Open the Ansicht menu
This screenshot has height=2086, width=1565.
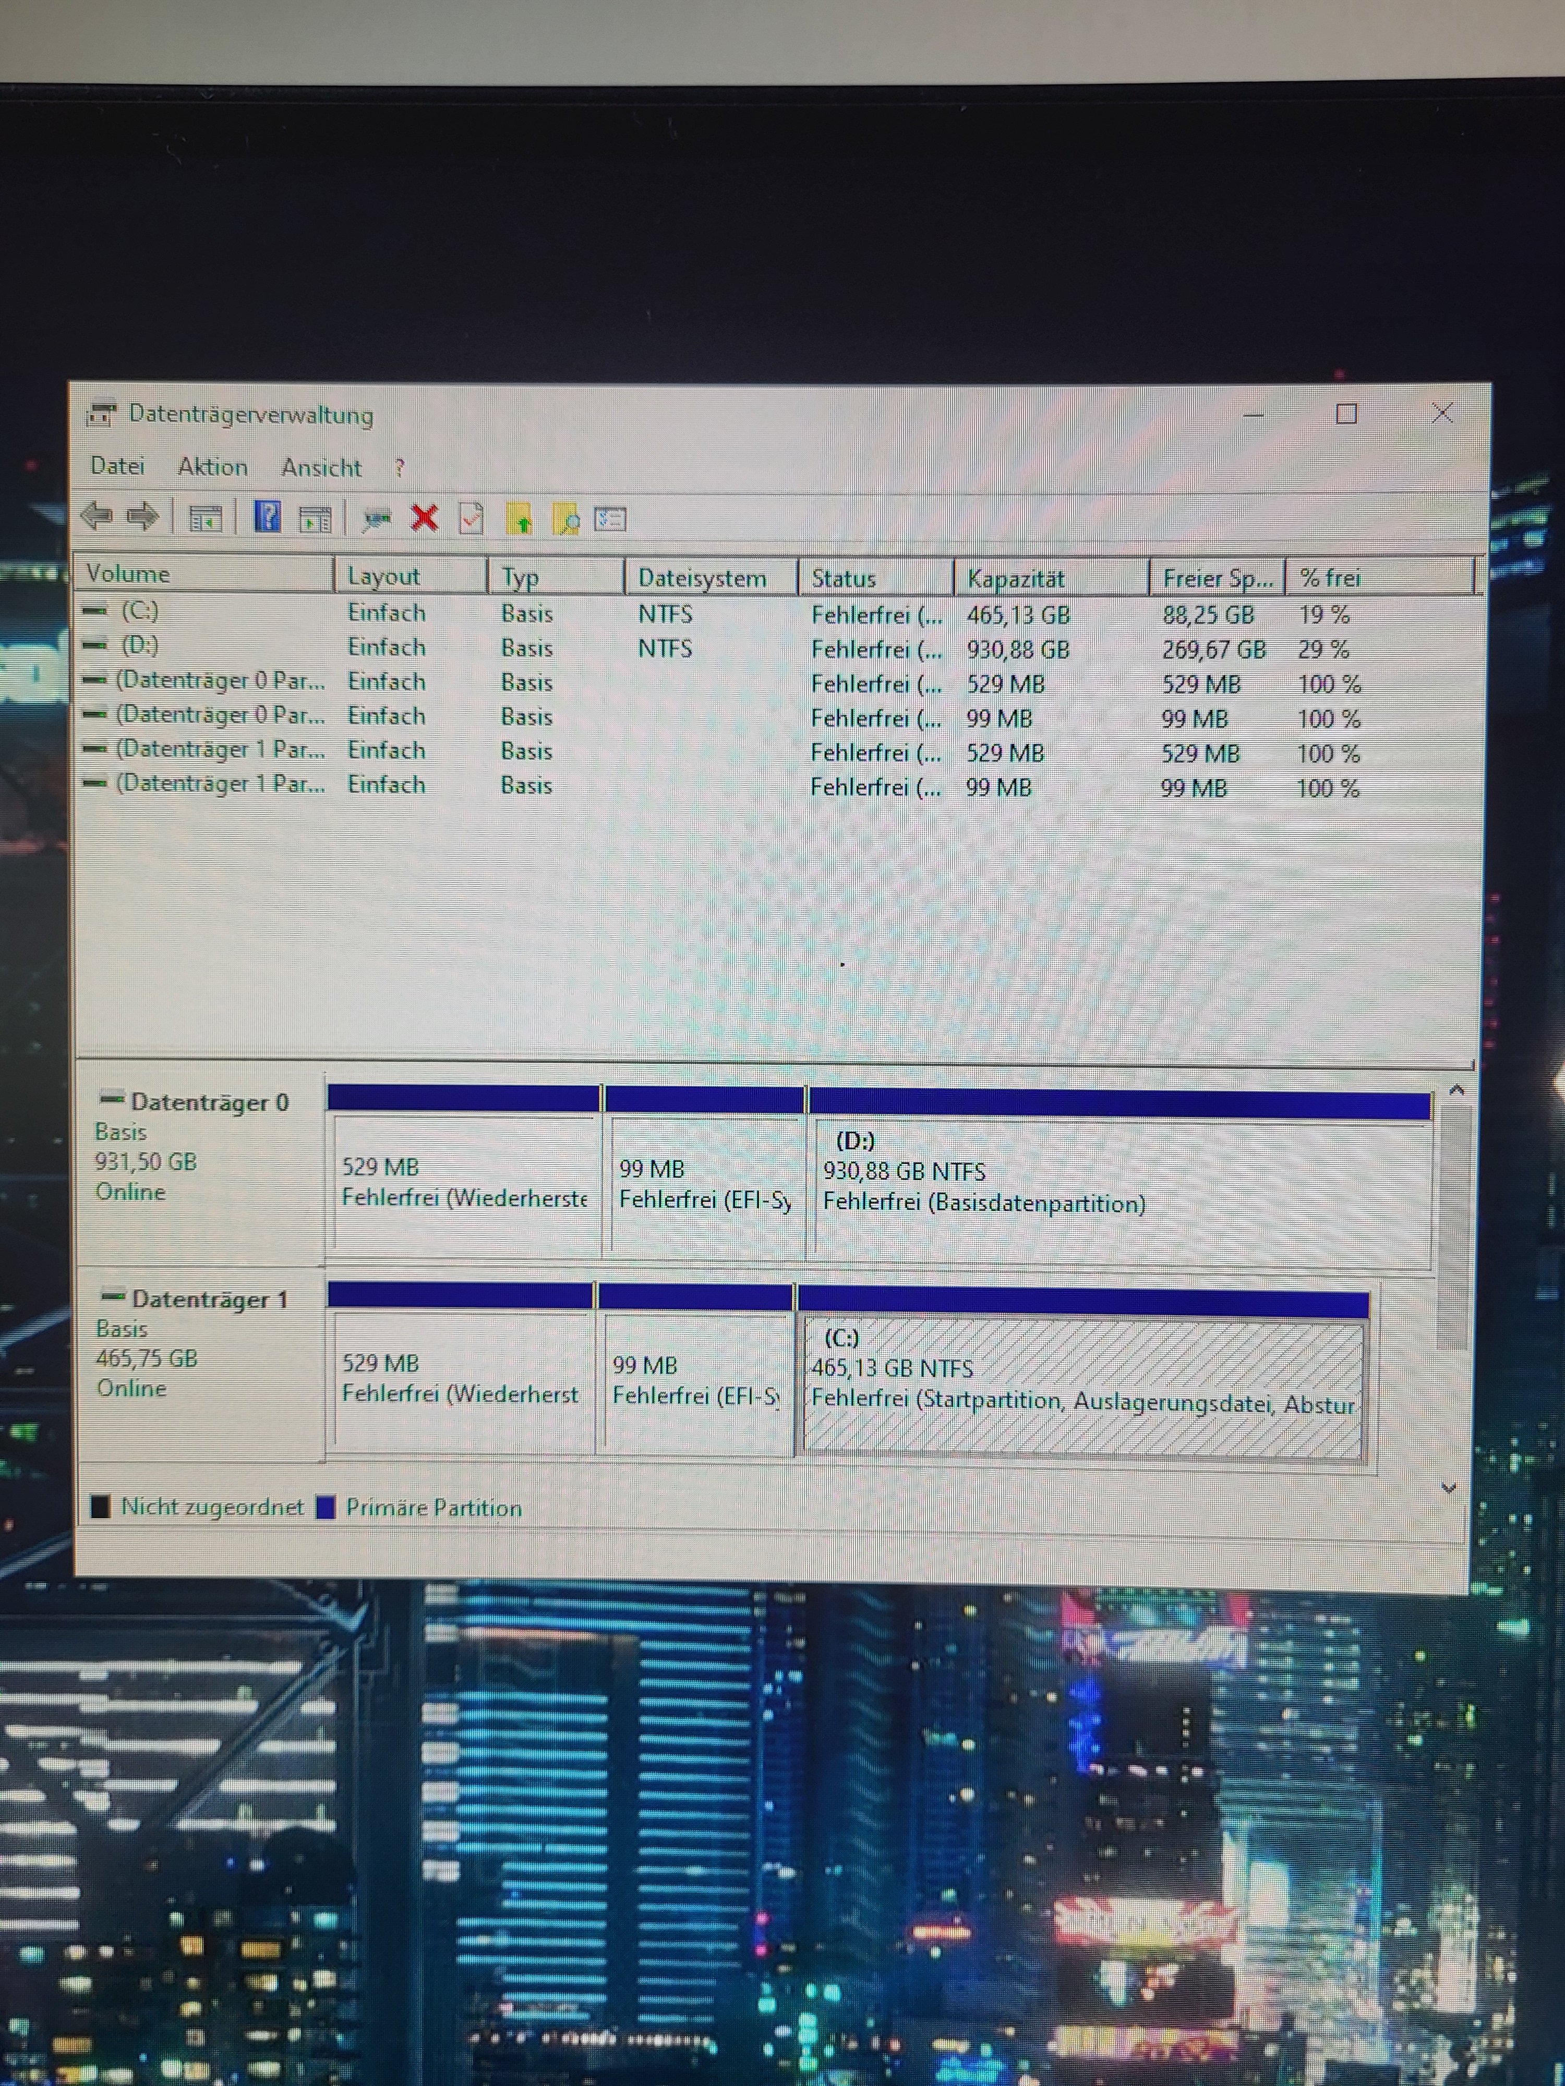click(322, 468)
